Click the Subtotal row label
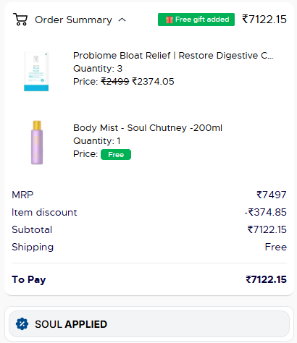This screenshot has width=297, height=343. coord(32,229)
